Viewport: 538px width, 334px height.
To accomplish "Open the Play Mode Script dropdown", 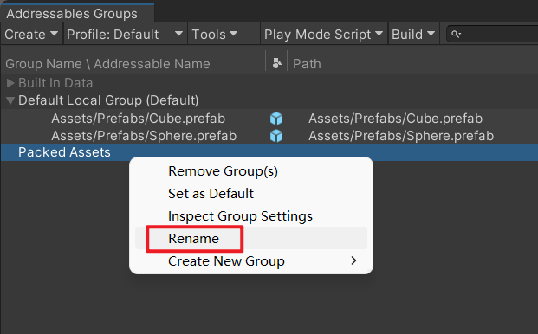I will pos(323,35).
